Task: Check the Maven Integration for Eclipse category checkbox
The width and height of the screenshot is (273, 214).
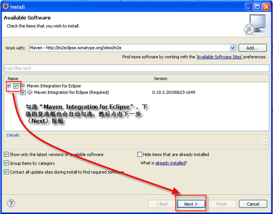Action: click(16, 86)
